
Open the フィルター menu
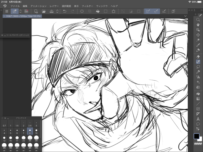pyautogui.click(x=87, y=6)
